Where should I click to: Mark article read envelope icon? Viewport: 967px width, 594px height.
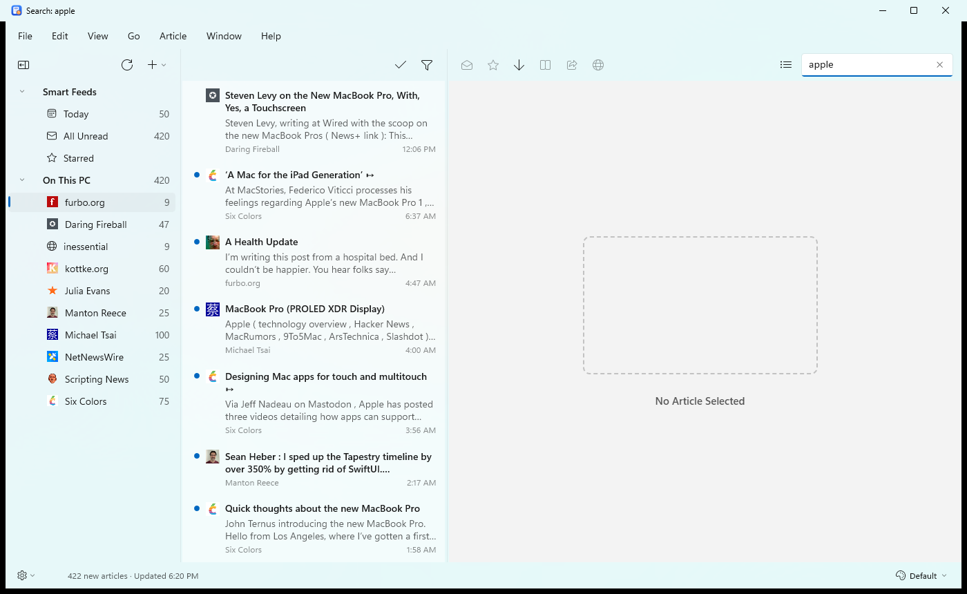tap(467, 65)
